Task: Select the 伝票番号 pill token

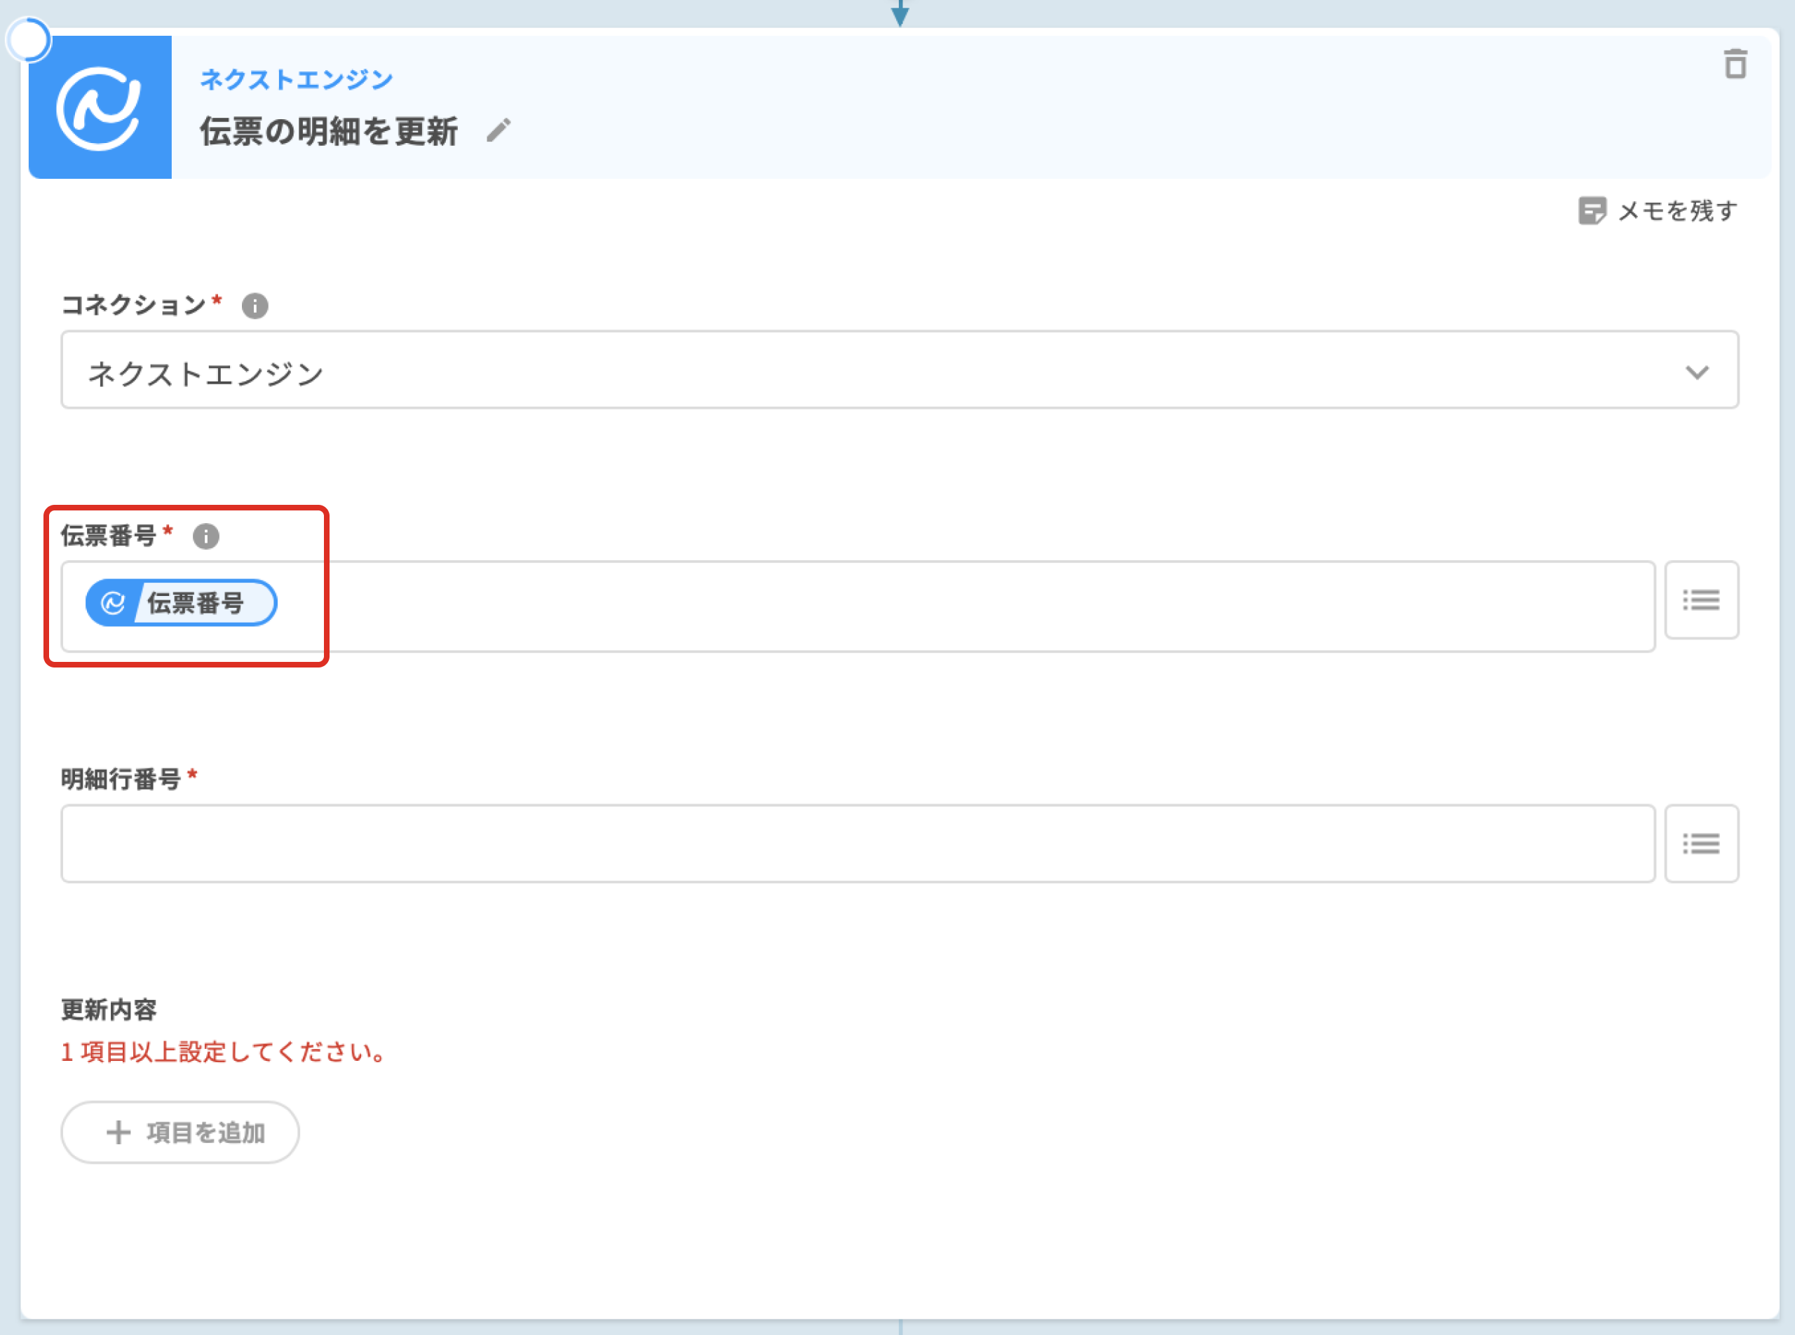Action: (194, 603)
